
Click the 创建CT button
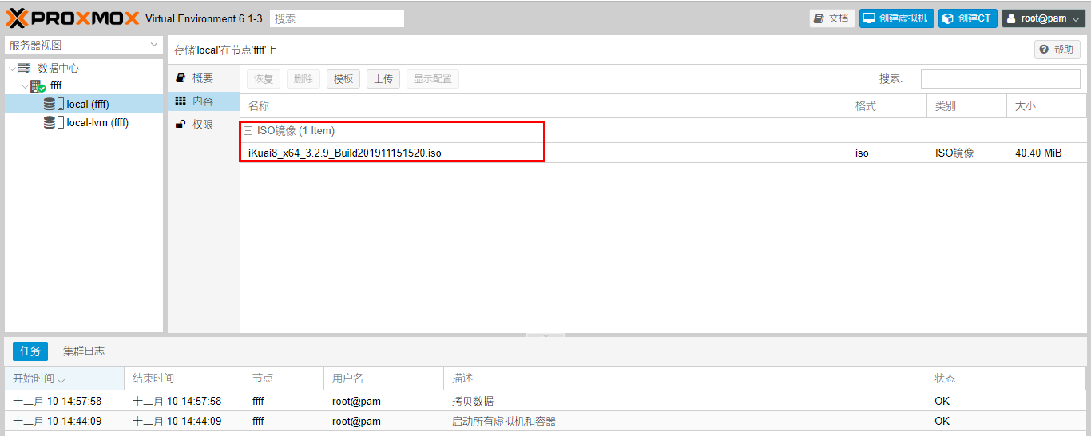[968, 18]
